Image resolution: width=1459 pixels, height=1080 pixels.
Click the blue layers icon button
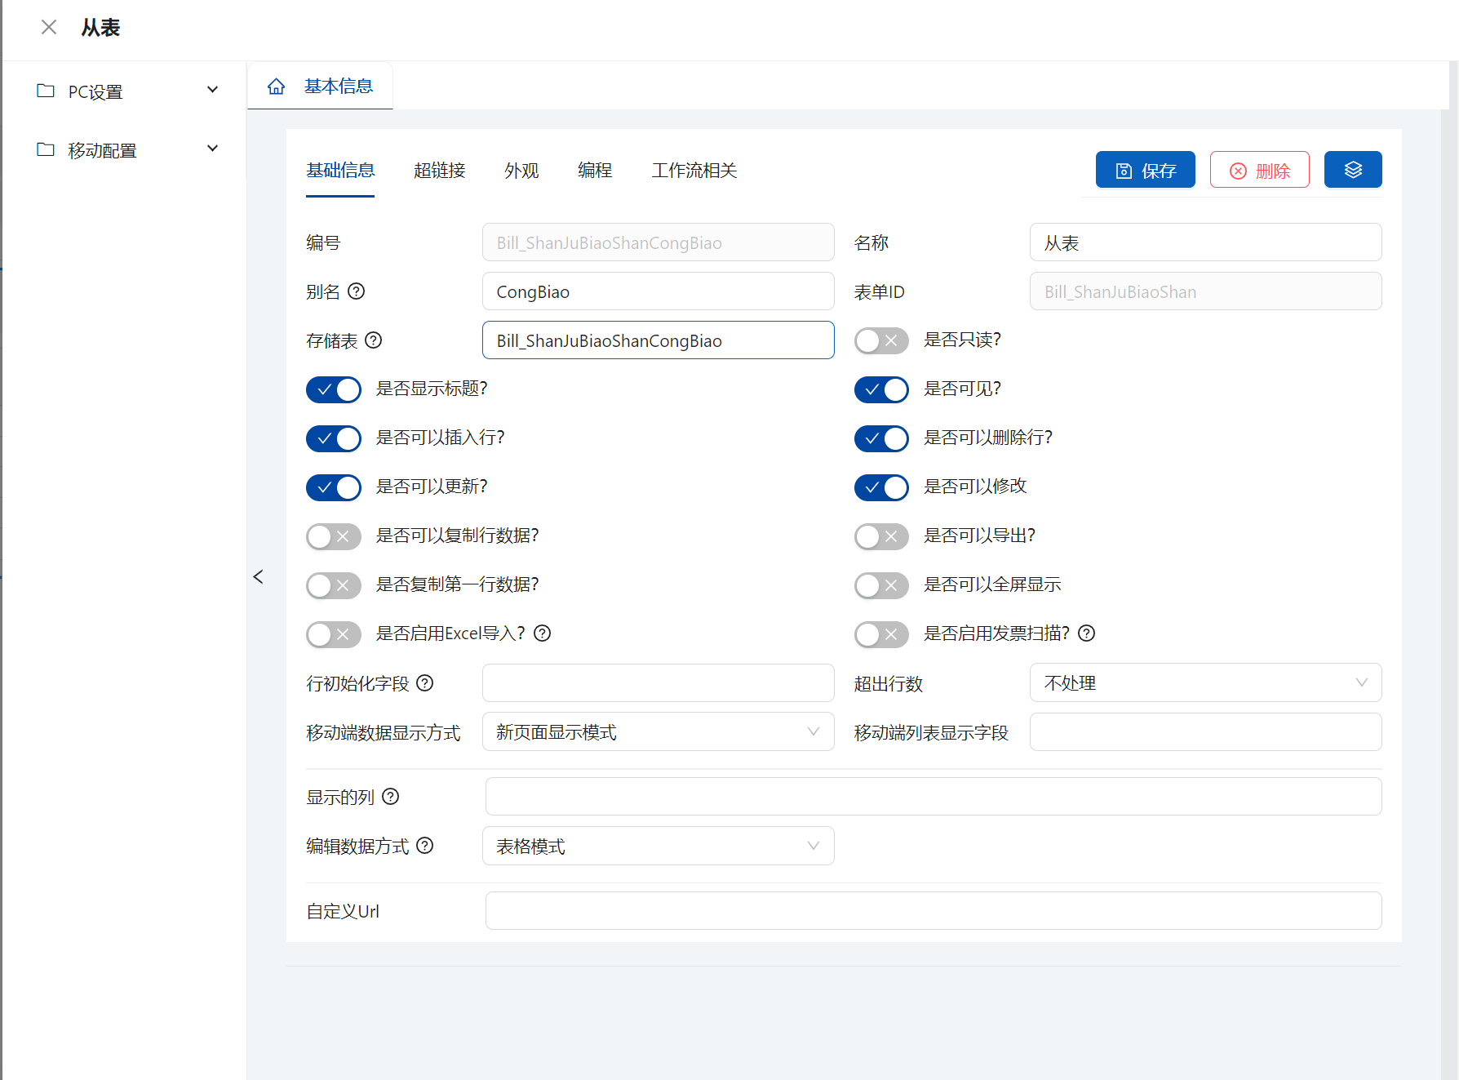pyautogui.click(x=1353, y=170)
